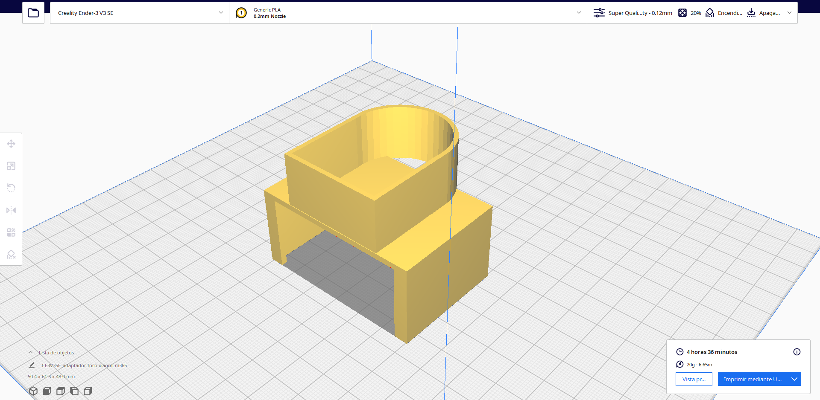The height and width of the screenshot is (400, 820).
Task: Select the Scale tool in left toolbar
Action: [x=11, y=166]
